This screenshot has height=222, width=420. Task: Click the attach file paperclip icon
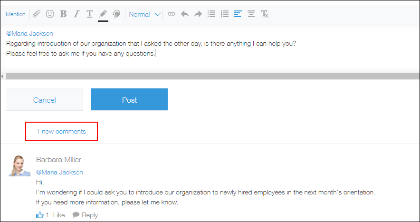[x=36, y=14]
